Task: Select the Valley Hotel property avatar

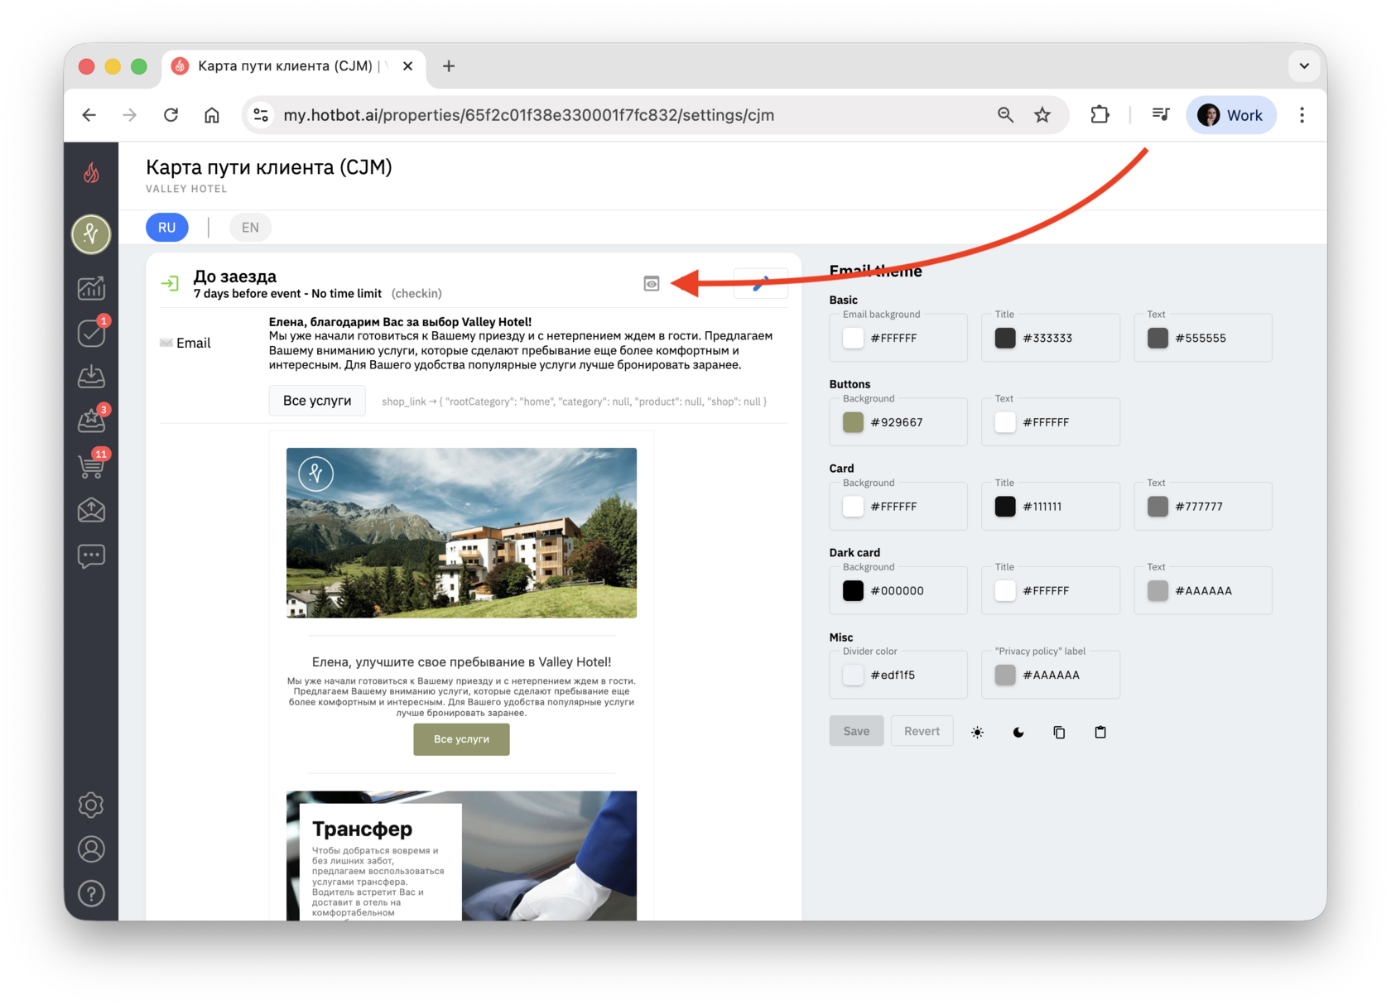Action: (x=91, y=234)
